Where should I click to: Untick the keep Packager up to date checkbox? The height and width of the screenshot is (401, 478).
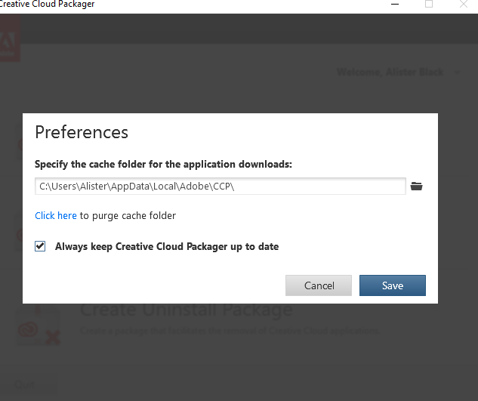[40, 246]
